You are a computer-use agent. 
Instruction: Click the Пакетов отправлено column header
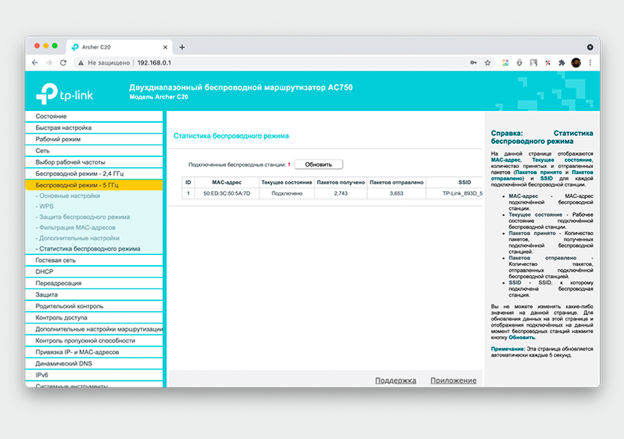coord(396,183)
